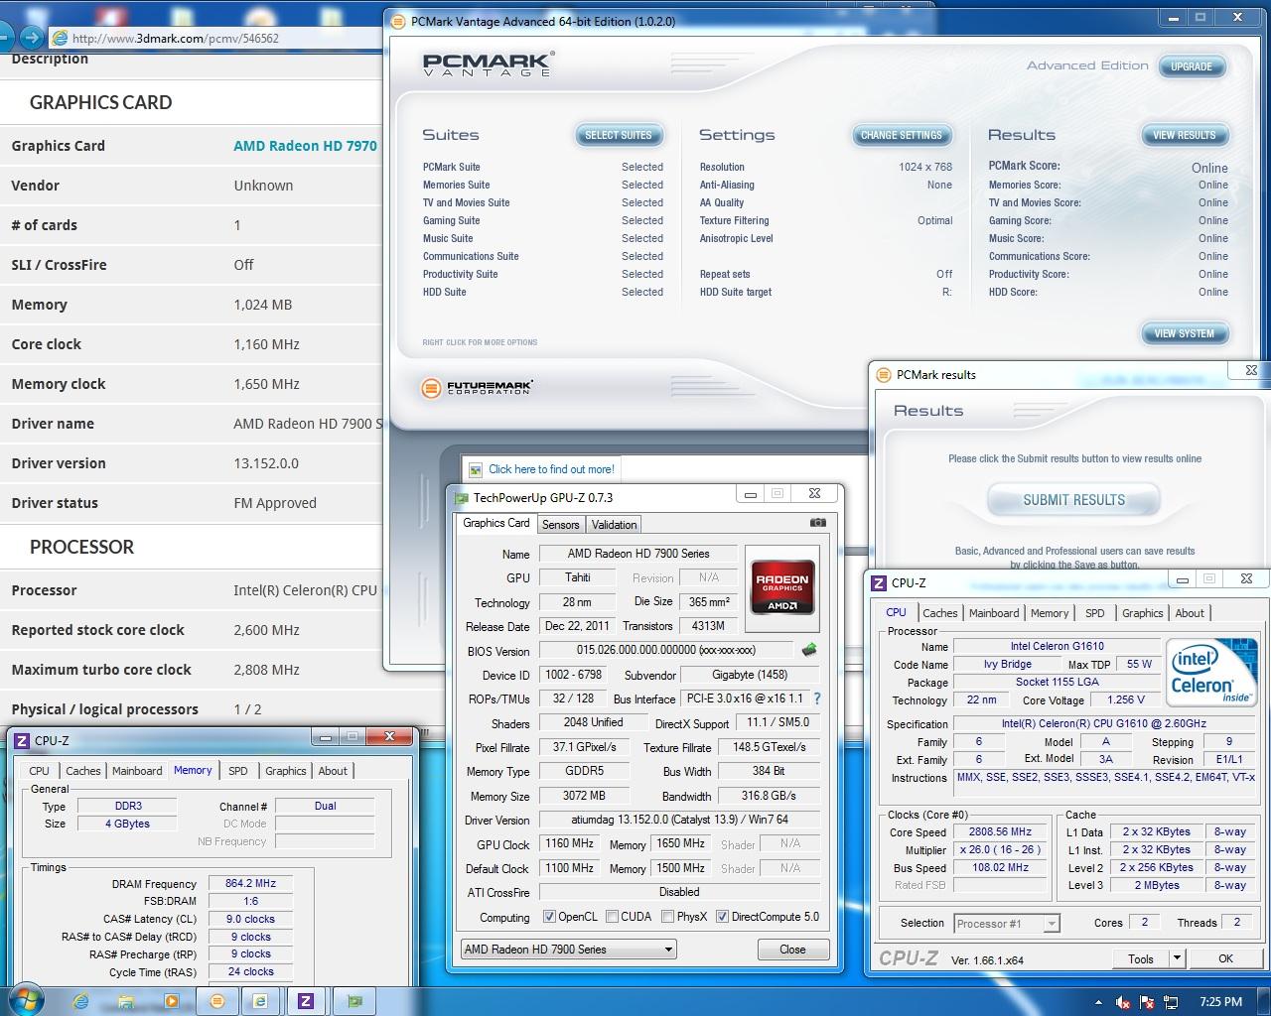Open the AMD Radeon HD 7970 link
The image size is (1271, 1016).
305,146
